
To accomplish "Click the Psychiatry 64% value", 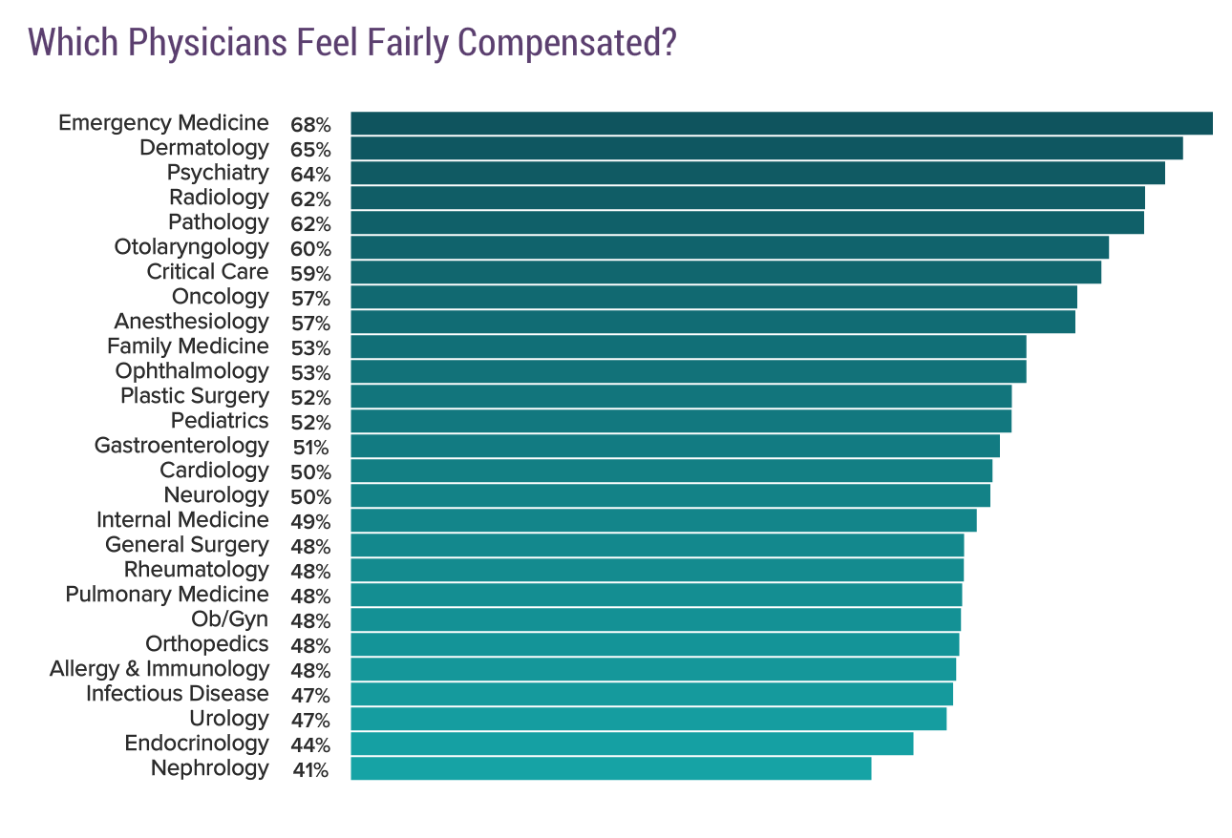I will (310, 175).
